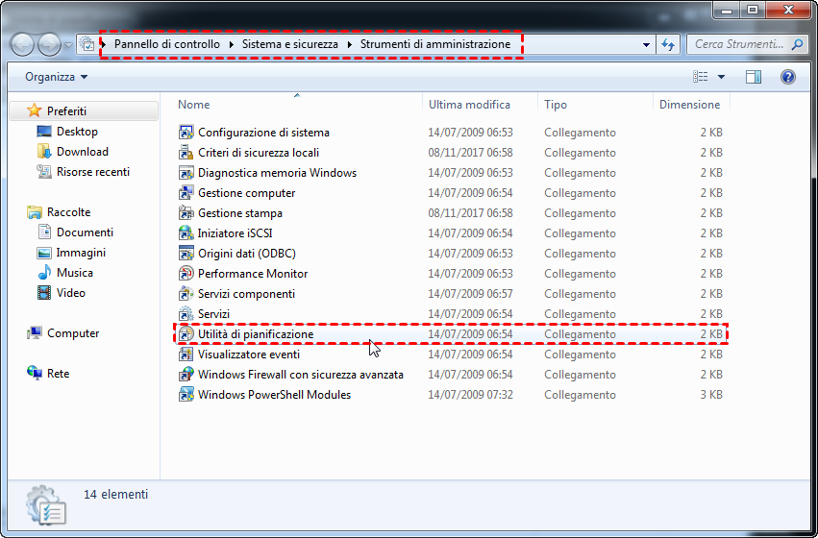The width and height of the screenshot is (818, 538).
Task: Click the Visualizzatore eventi icon
Action: pyautogui.click(x=186, y=355)
